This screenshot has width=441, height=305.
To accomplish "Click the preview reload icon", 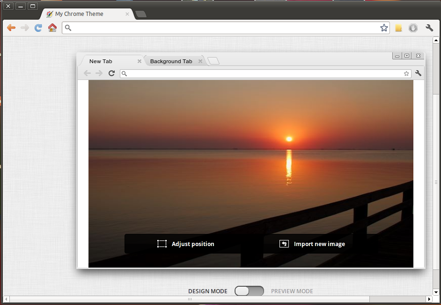I will [x=112, y=73].
